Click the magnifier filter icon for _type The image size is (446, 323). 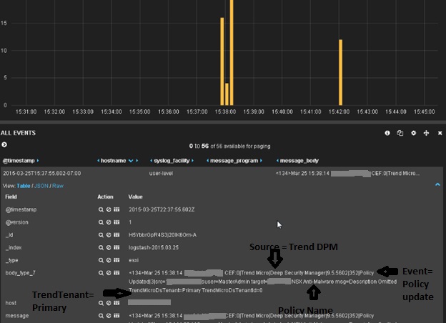101,260
